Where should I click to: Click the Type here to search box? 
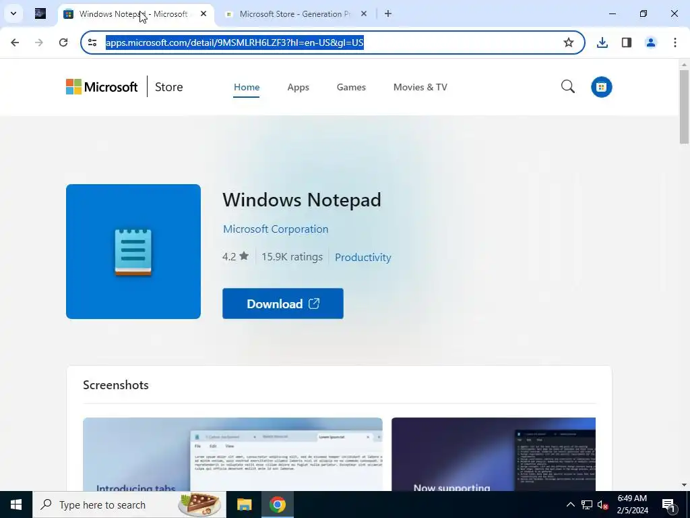click(x=129, y=505)
